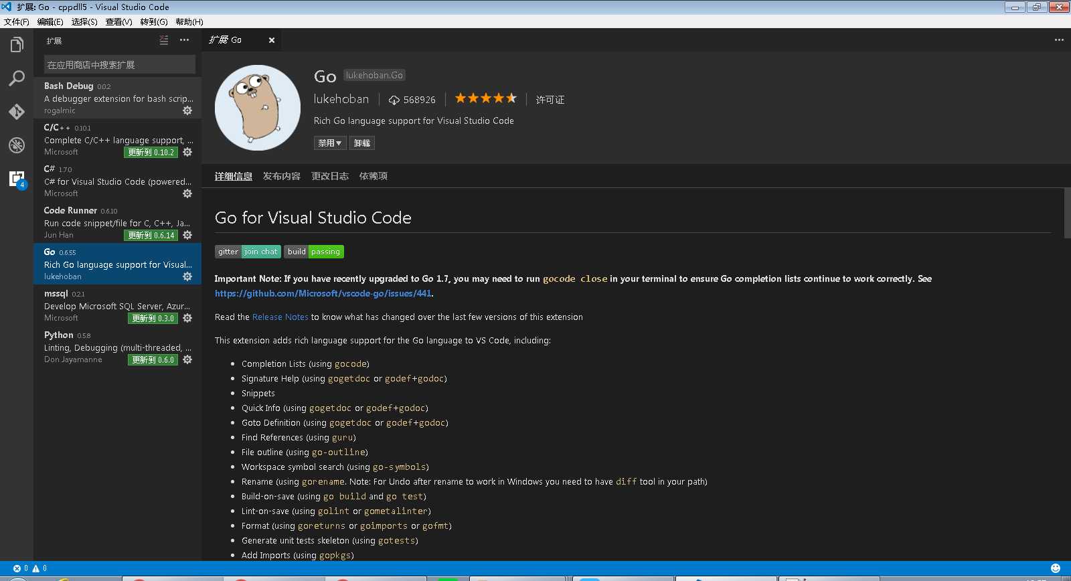Open the Explorer view in activity bar

(17, 45)
